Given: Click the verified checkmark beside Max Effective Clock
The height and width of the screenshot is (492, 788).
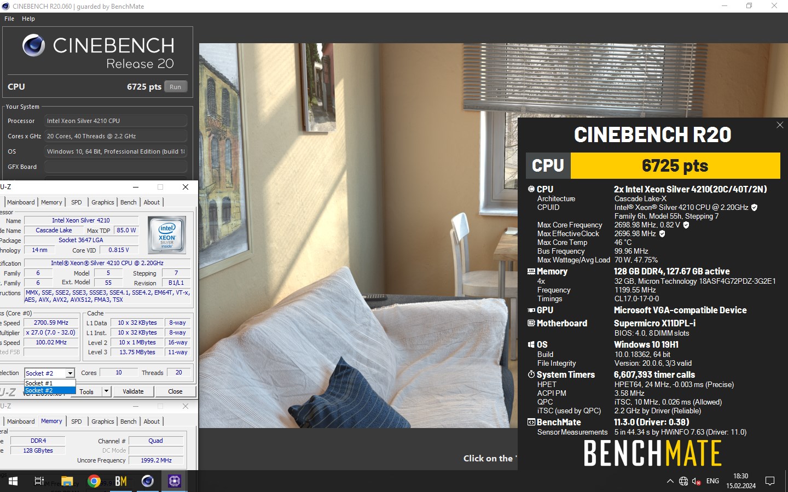Looking at the screenshot, I should (662, 233).
